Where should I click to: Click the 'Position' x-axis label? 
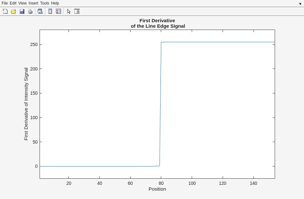tap(157, 189)
